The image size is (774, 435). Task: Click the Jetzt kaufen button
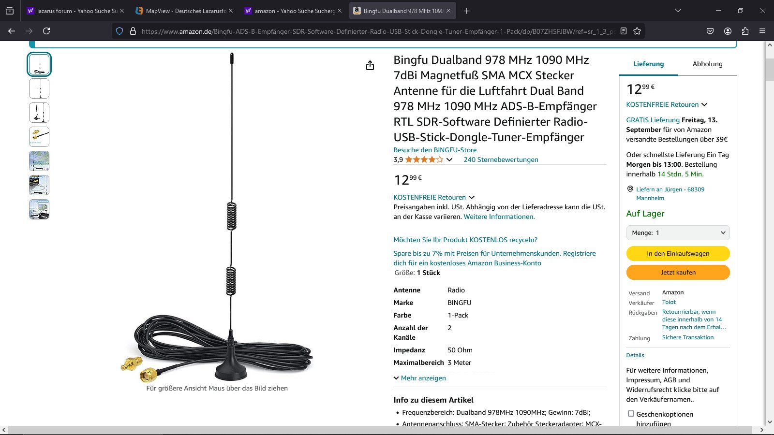pos(678,272)
